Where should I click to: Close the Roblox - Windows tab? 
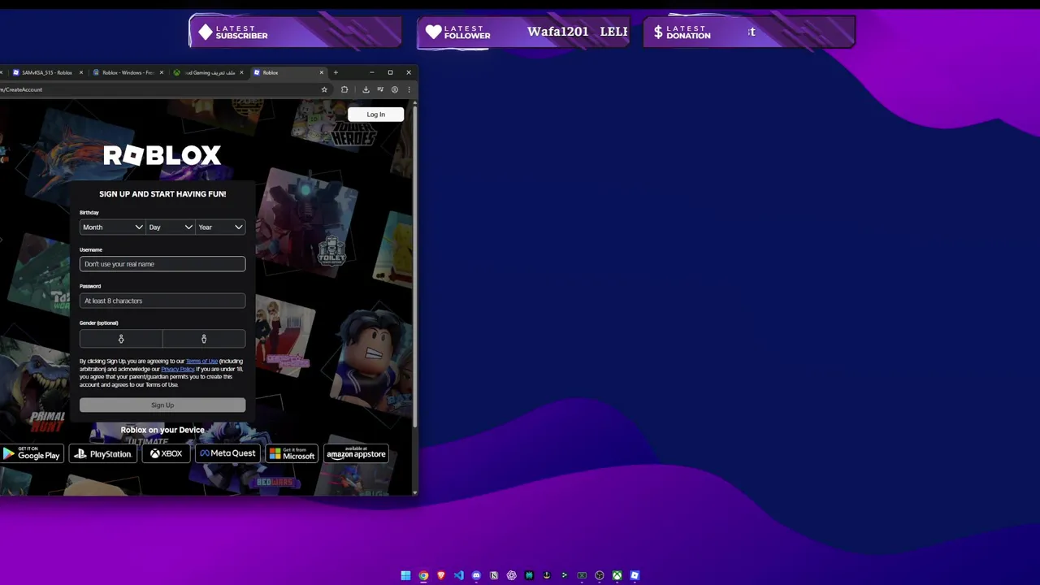click(x=162, y=72)
